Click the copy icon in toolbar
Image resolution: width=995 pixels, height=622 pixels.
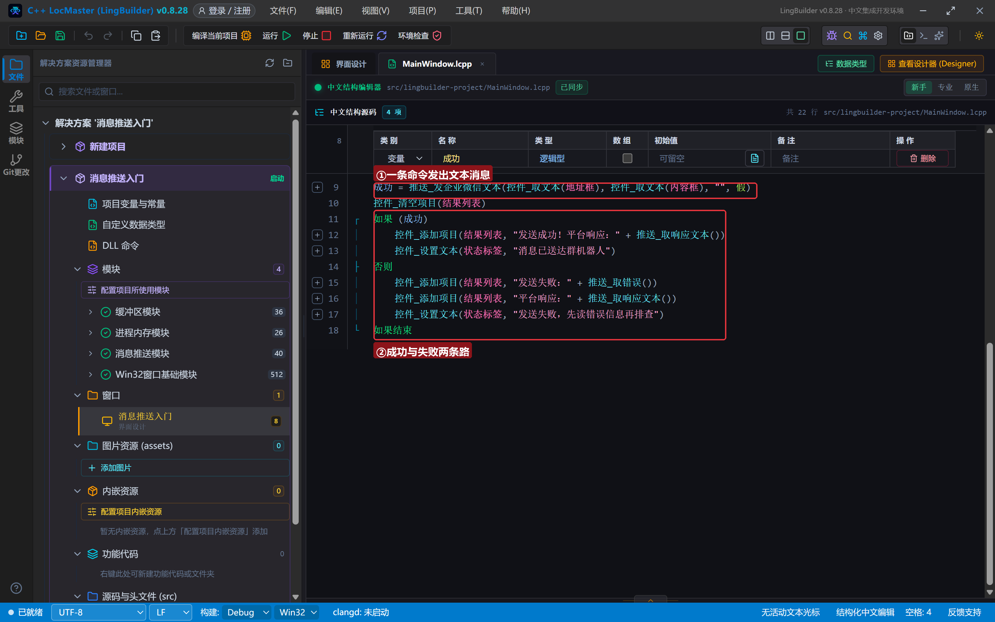pyautogui.click(x=136, y=36)
